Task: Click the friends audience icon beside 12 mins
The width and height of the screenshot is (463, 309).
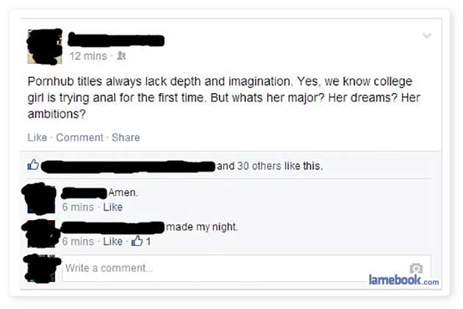Action: point(121,56)
